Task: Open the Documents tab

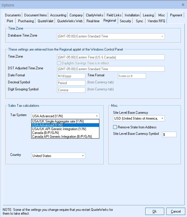Action: coord(13,15)
